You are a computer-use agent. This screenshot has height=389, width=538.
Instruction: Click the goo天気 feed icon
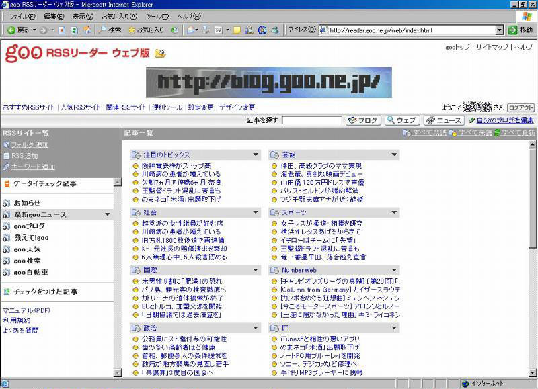tap(7, 249)
